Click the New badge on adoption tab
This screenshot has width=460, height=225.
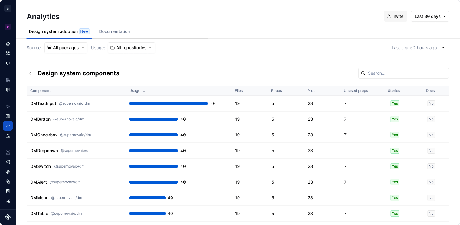(84, 31)
